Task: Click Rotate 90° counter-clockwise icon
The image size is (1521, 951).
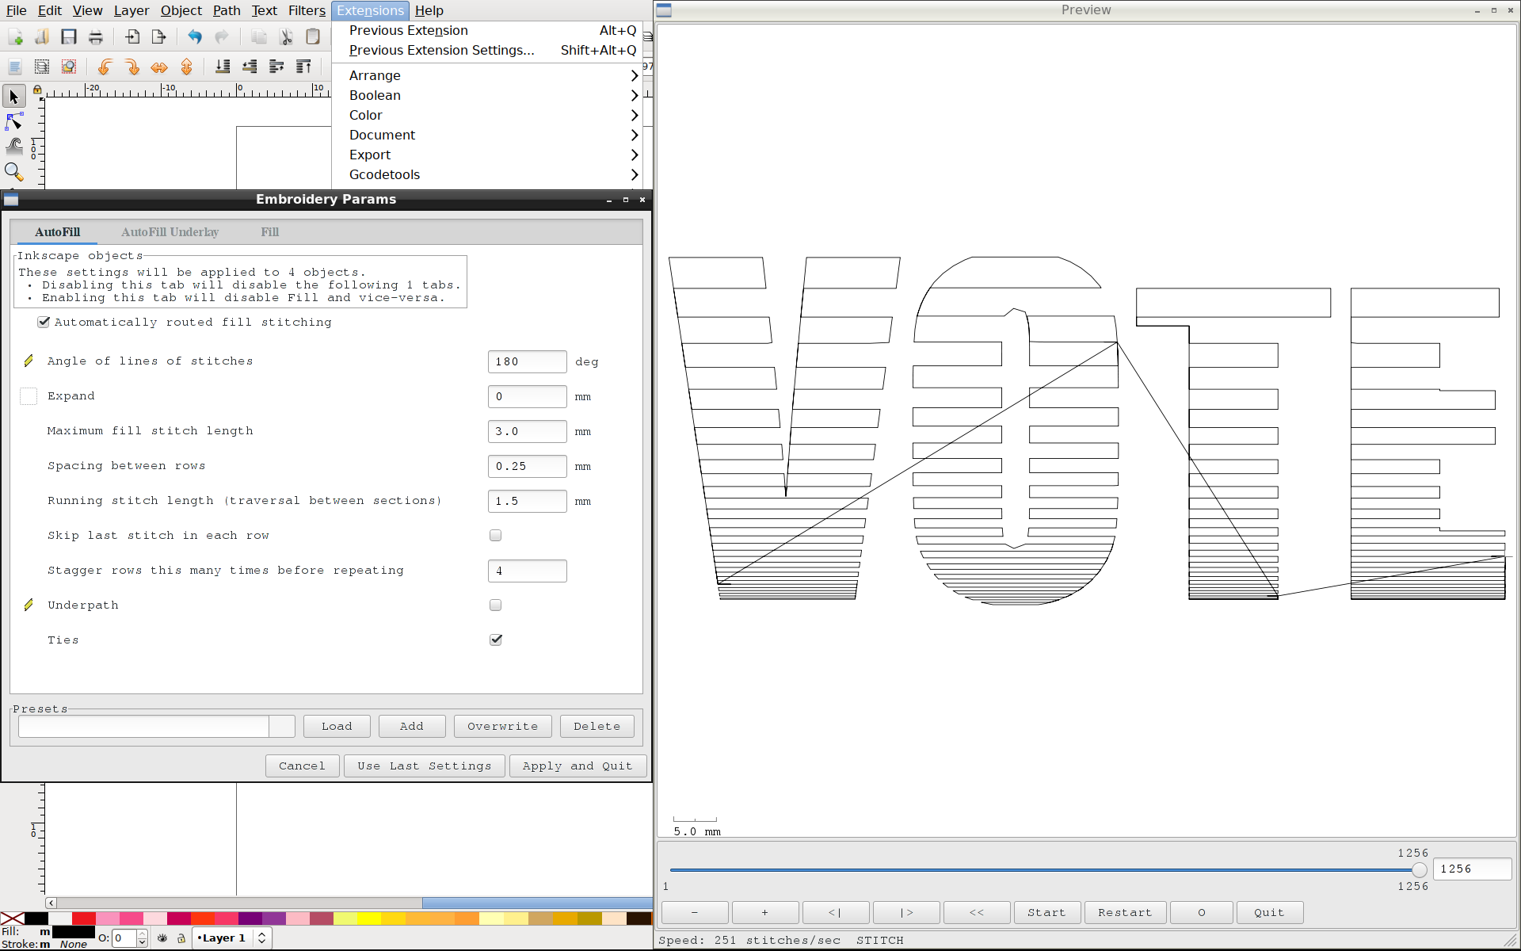Action: tap(105, 67)
